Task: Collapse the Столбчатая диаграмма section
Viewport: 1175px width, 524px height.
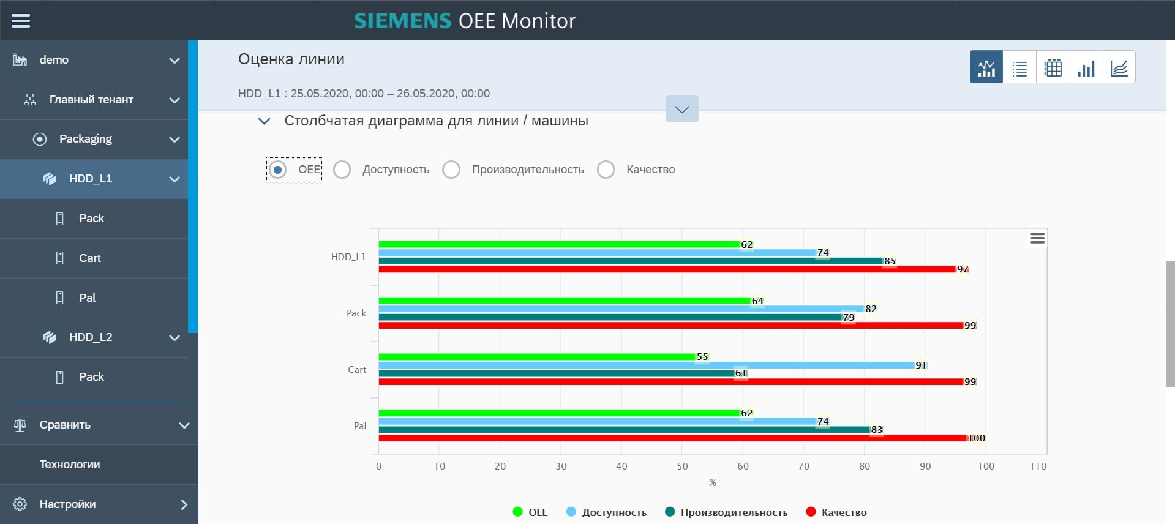Action: point(265,121)
